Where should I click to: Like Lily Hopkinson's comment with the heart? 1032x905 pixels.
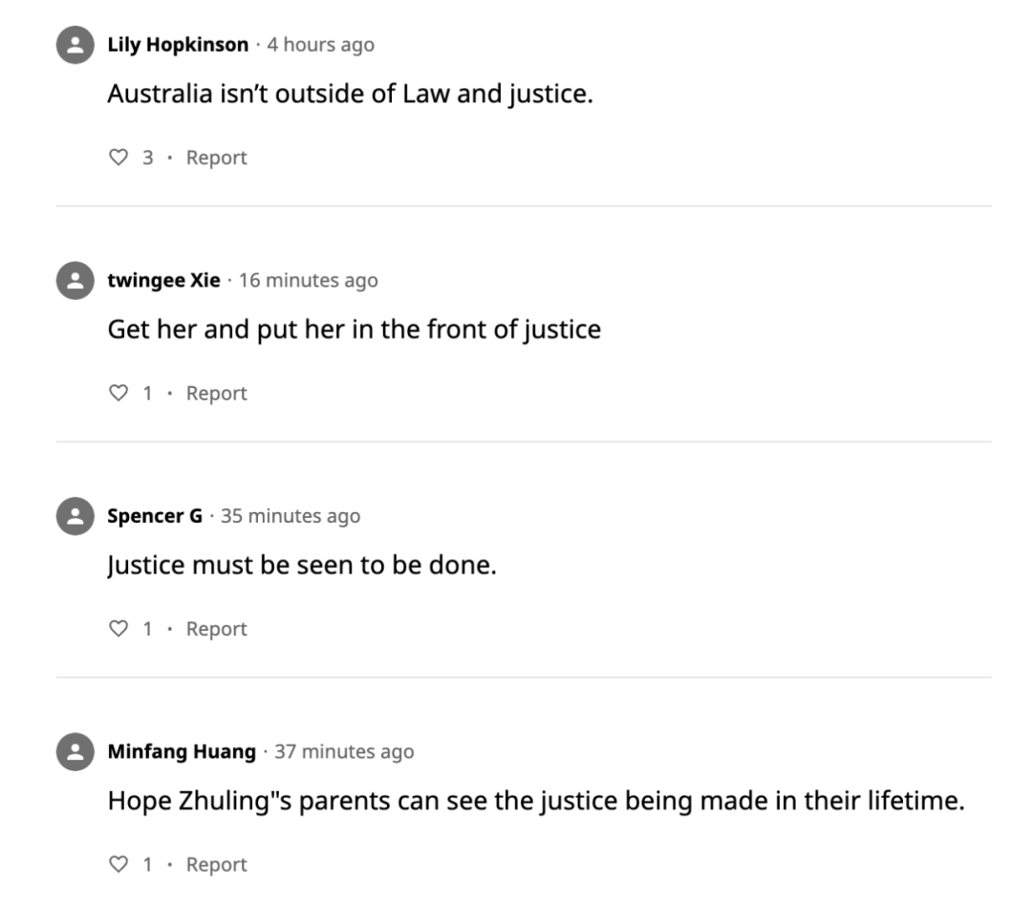[118, 158]
